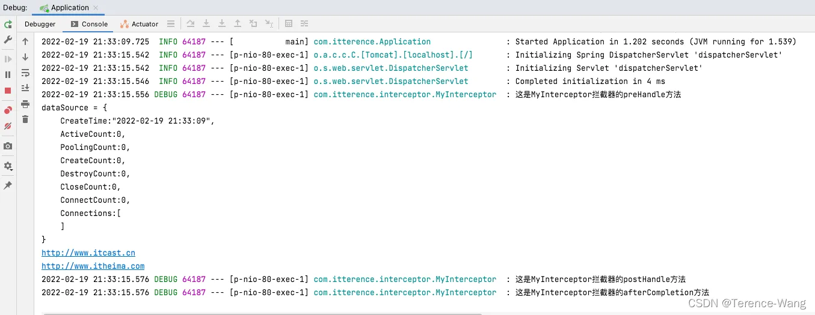Click com.itterence.Application class name in log
The image size is (815, 315).
click(372, 42)
